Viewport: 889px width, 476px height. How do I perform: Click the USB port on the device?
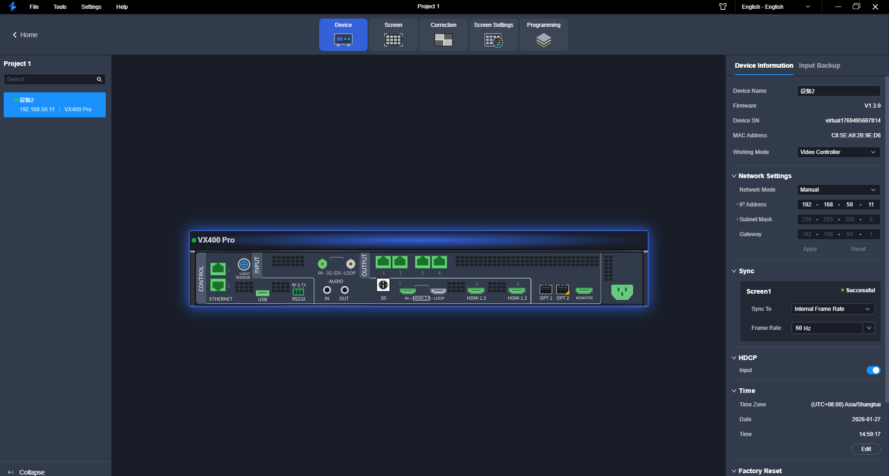pyautogui.click(x=263, y=293)
